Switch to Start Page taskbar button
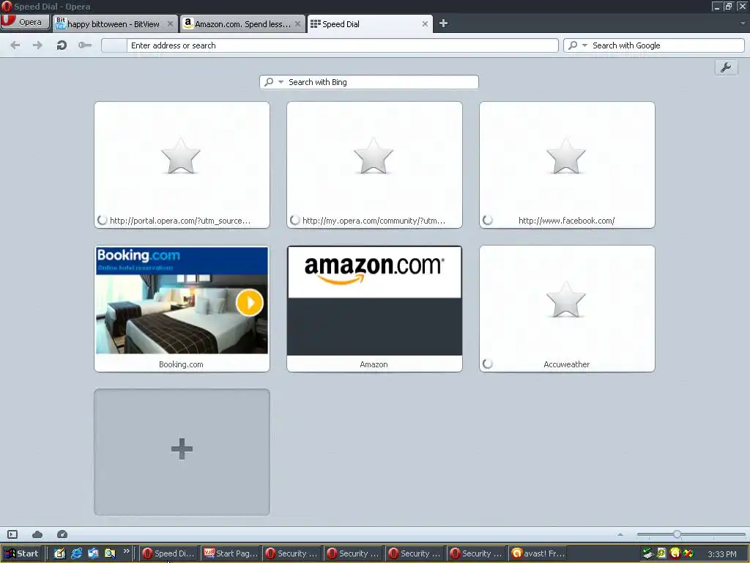750x563 pixels. point(231,553)
